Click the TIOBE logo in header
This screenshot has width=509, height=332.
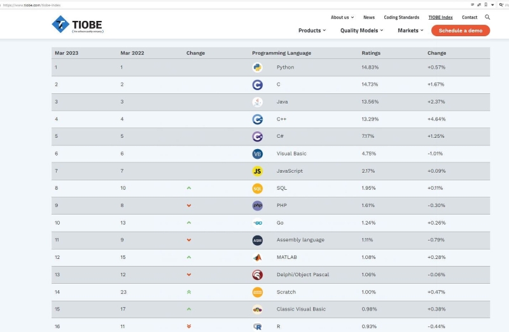click(x=77, y=24)
